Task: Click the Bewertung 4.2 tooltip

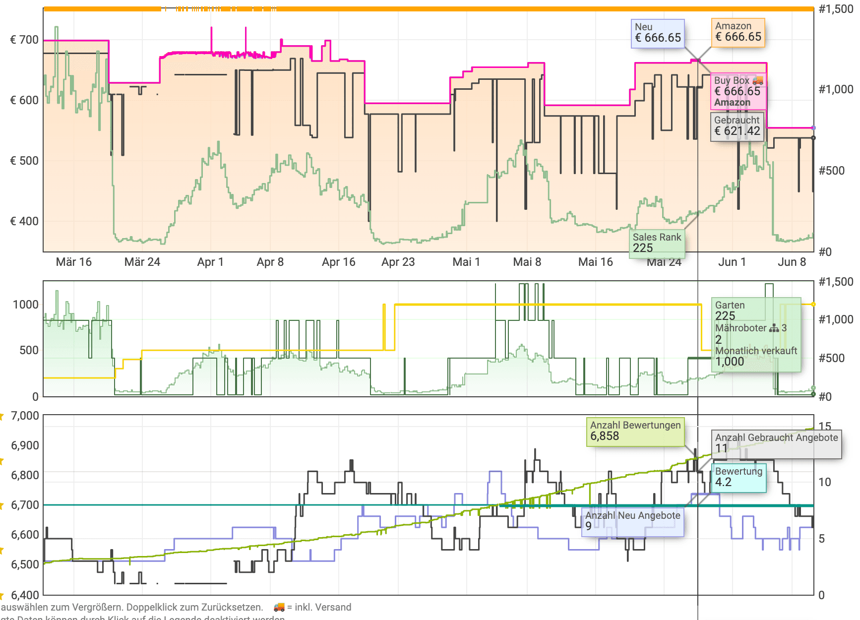Action: coord(739,478)
